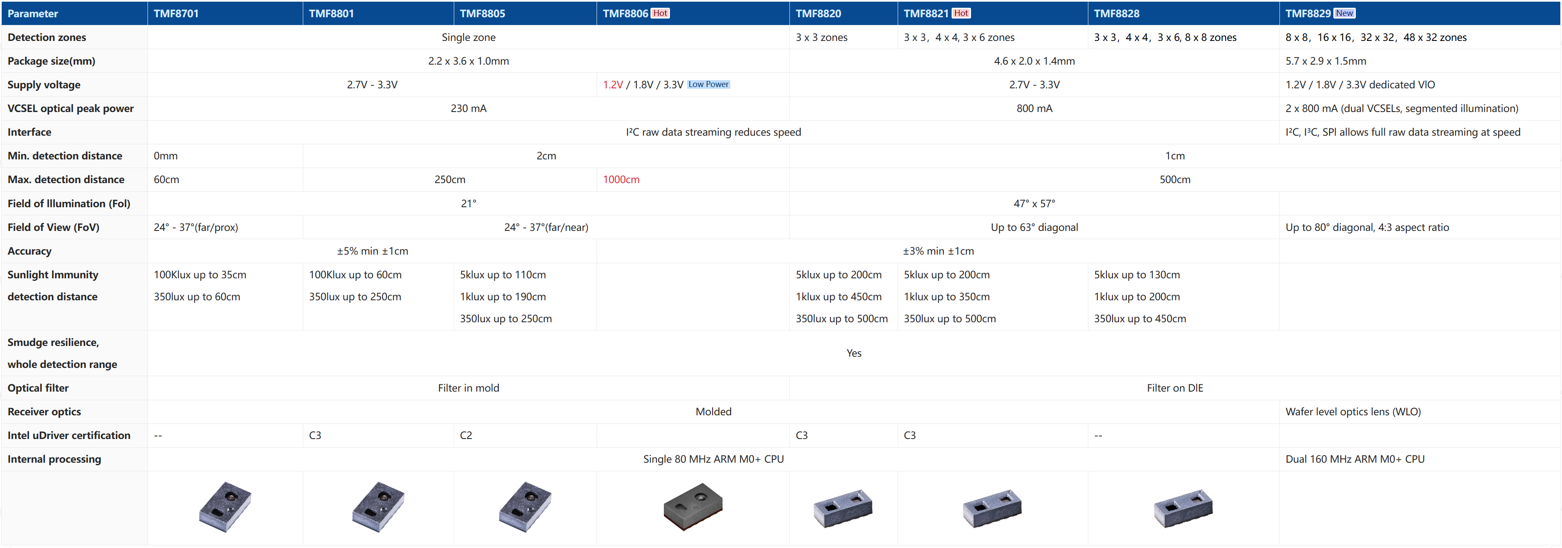Click the TMF8820 product image

pyautogui.click(x=843, y=509)
